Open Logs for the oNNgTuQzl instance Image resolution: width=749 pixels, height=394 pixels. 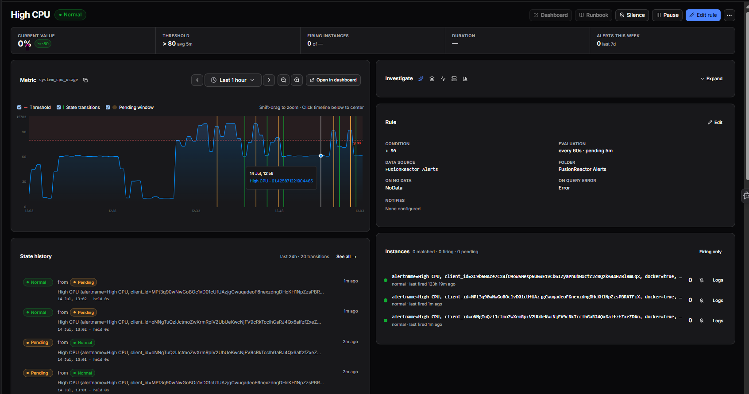(x=718, y=321)
